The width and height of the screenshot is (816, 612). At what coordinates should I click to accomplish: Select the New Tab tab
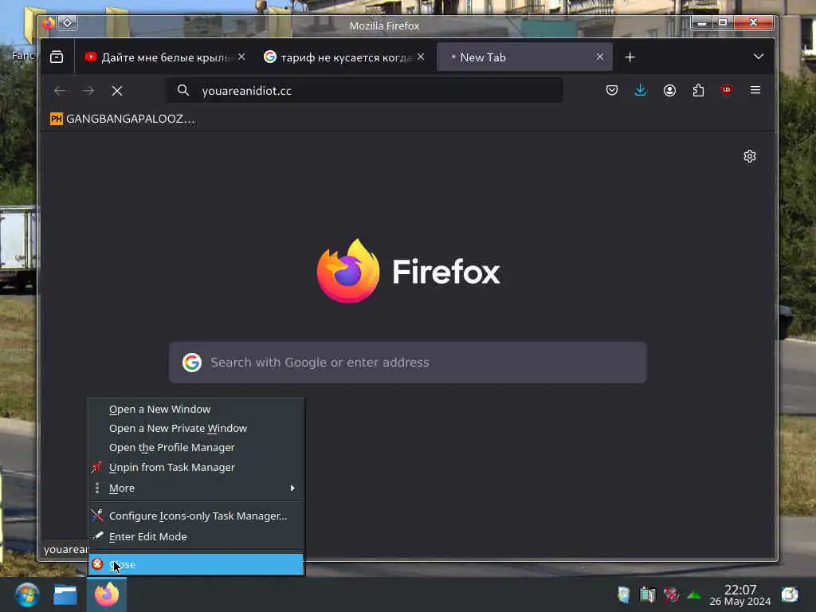524,57
